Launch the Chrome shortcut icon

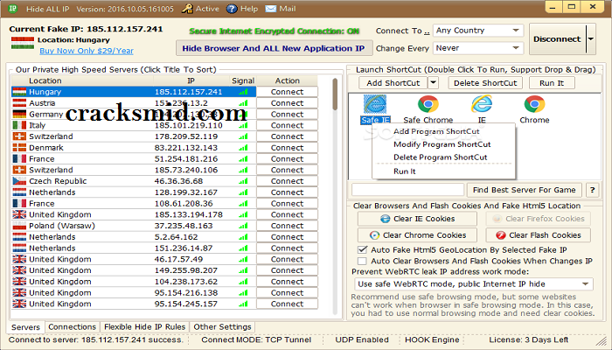(534, 104)
